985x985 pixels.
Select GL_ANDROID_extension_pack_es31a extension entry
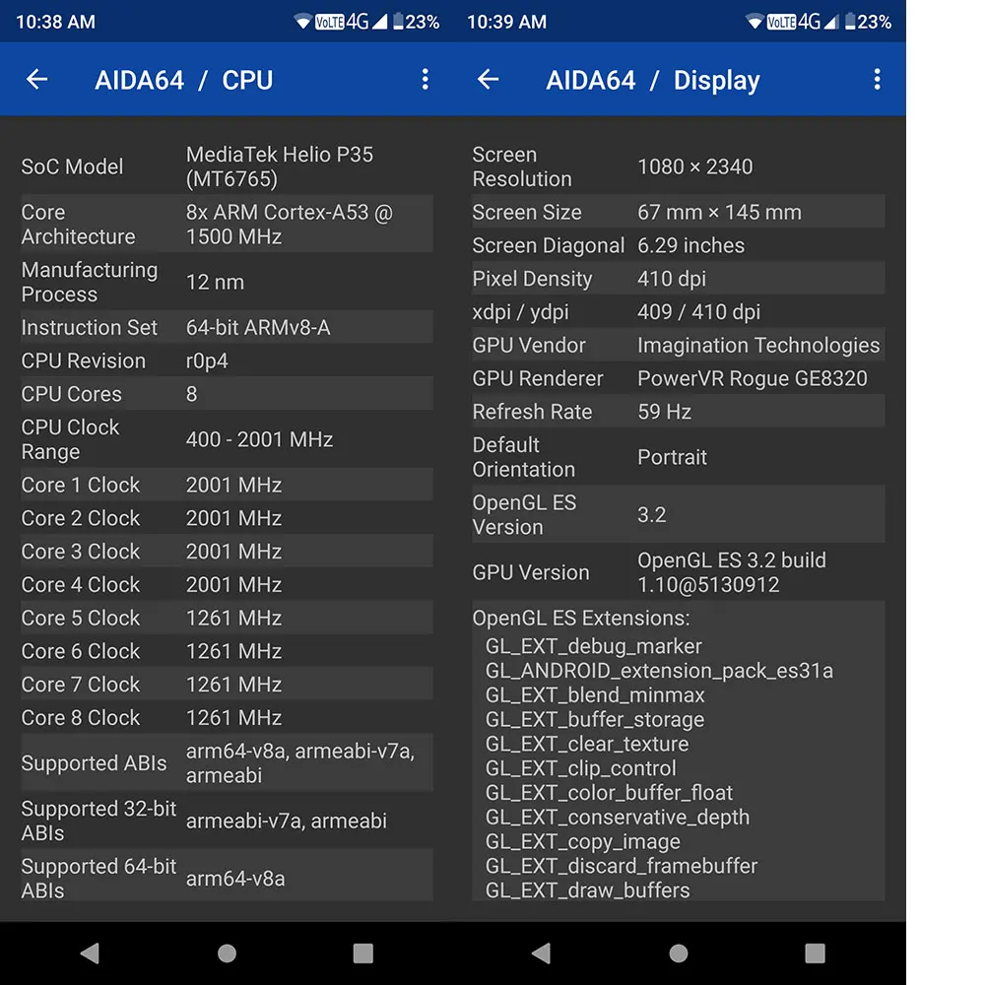point(659,670)
